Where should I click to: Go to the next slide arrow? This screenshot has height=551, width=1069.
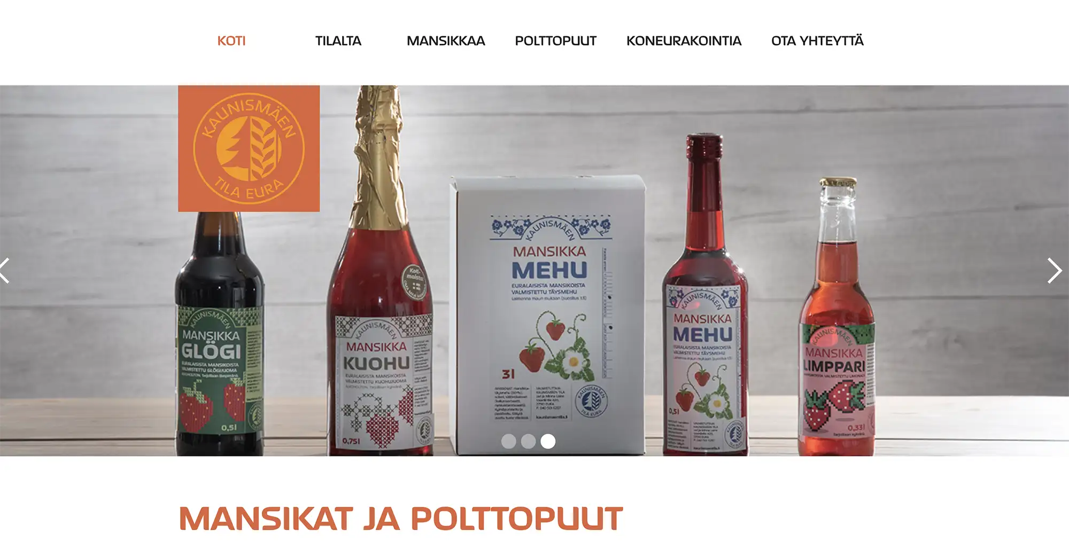click(x=1054, y=271)
